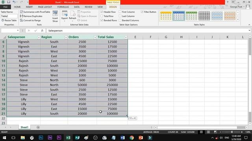Click Remove Duplicates
This screenshot has height=141, width=252.
coord(31,16)
